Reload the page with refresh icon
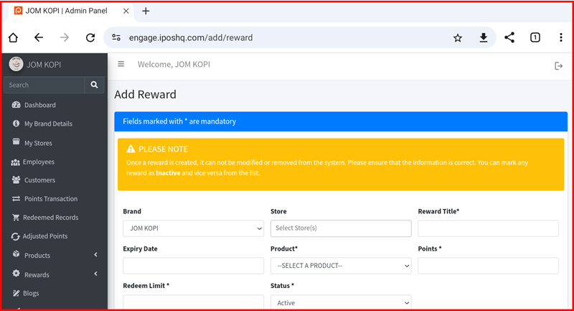The width and height of the screenshot is (574, 311). 90,38
